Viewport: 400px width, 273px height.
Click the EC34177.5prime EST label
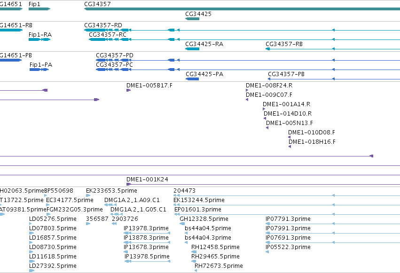[x=70, y=200]
